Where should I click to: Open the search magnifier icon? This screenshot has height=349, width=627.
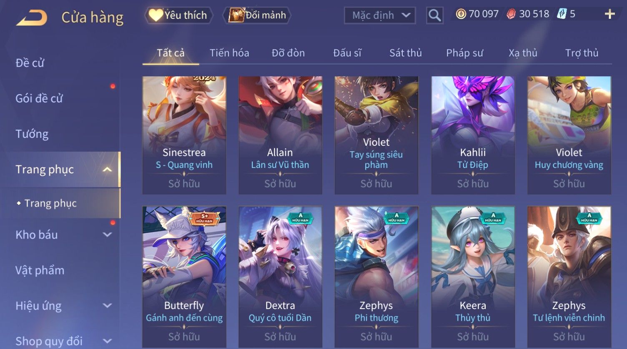[434, 15]
